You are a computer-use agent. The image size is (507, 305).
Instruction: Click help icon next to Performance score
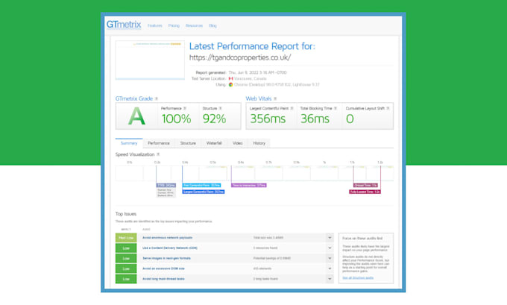185,108
